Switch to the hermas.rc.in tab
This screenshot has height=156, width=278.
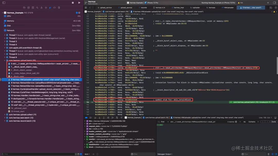coord(159,8)
